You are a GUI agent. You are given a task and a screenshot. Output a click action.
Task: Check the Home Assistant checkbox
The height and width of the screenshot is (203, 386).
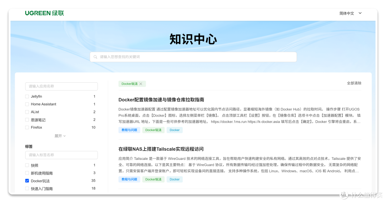[x=27, y=104]
